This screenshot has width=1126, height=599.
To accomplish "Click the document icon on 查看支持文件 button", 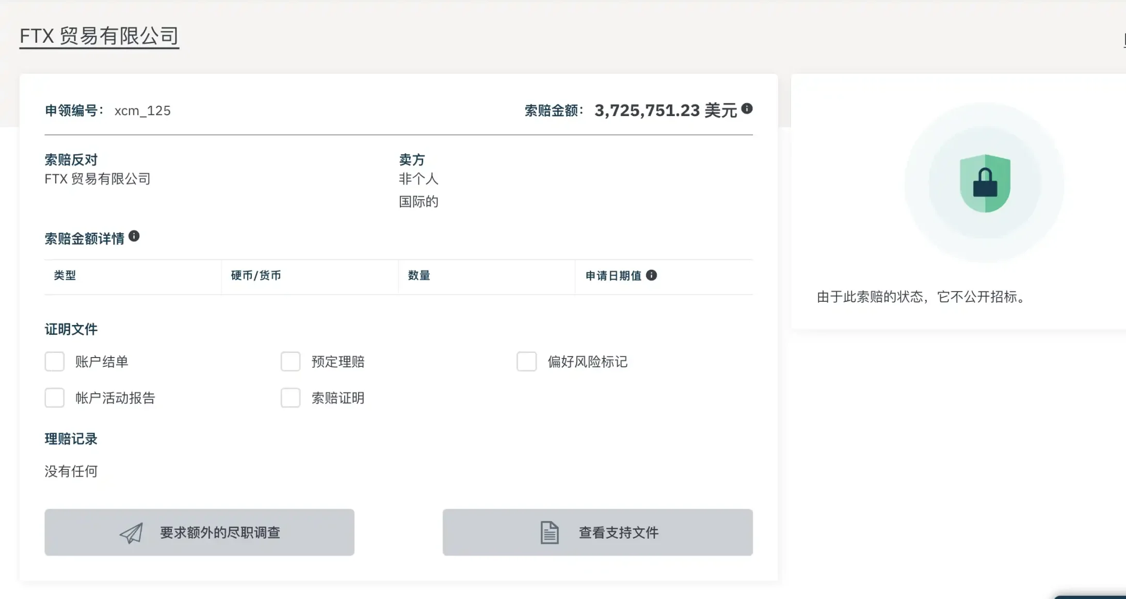I will (x=550, y=532).
